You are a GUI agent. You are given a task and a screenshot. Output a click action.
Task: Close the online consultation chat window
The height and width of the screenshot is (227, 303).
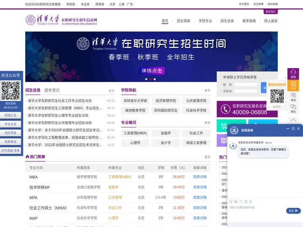point(298,129)
